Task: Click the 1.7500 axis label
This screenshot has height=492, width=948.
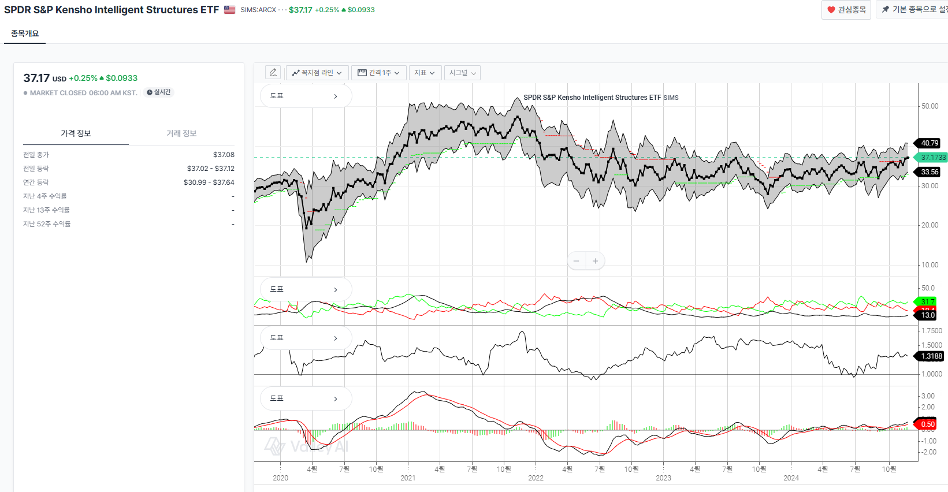Action: coord(931,331)
